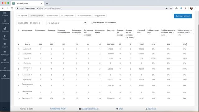Viewport: 199px width, 112px height.
Task: Click the Менеджеры column header
Action: [27, 30]
